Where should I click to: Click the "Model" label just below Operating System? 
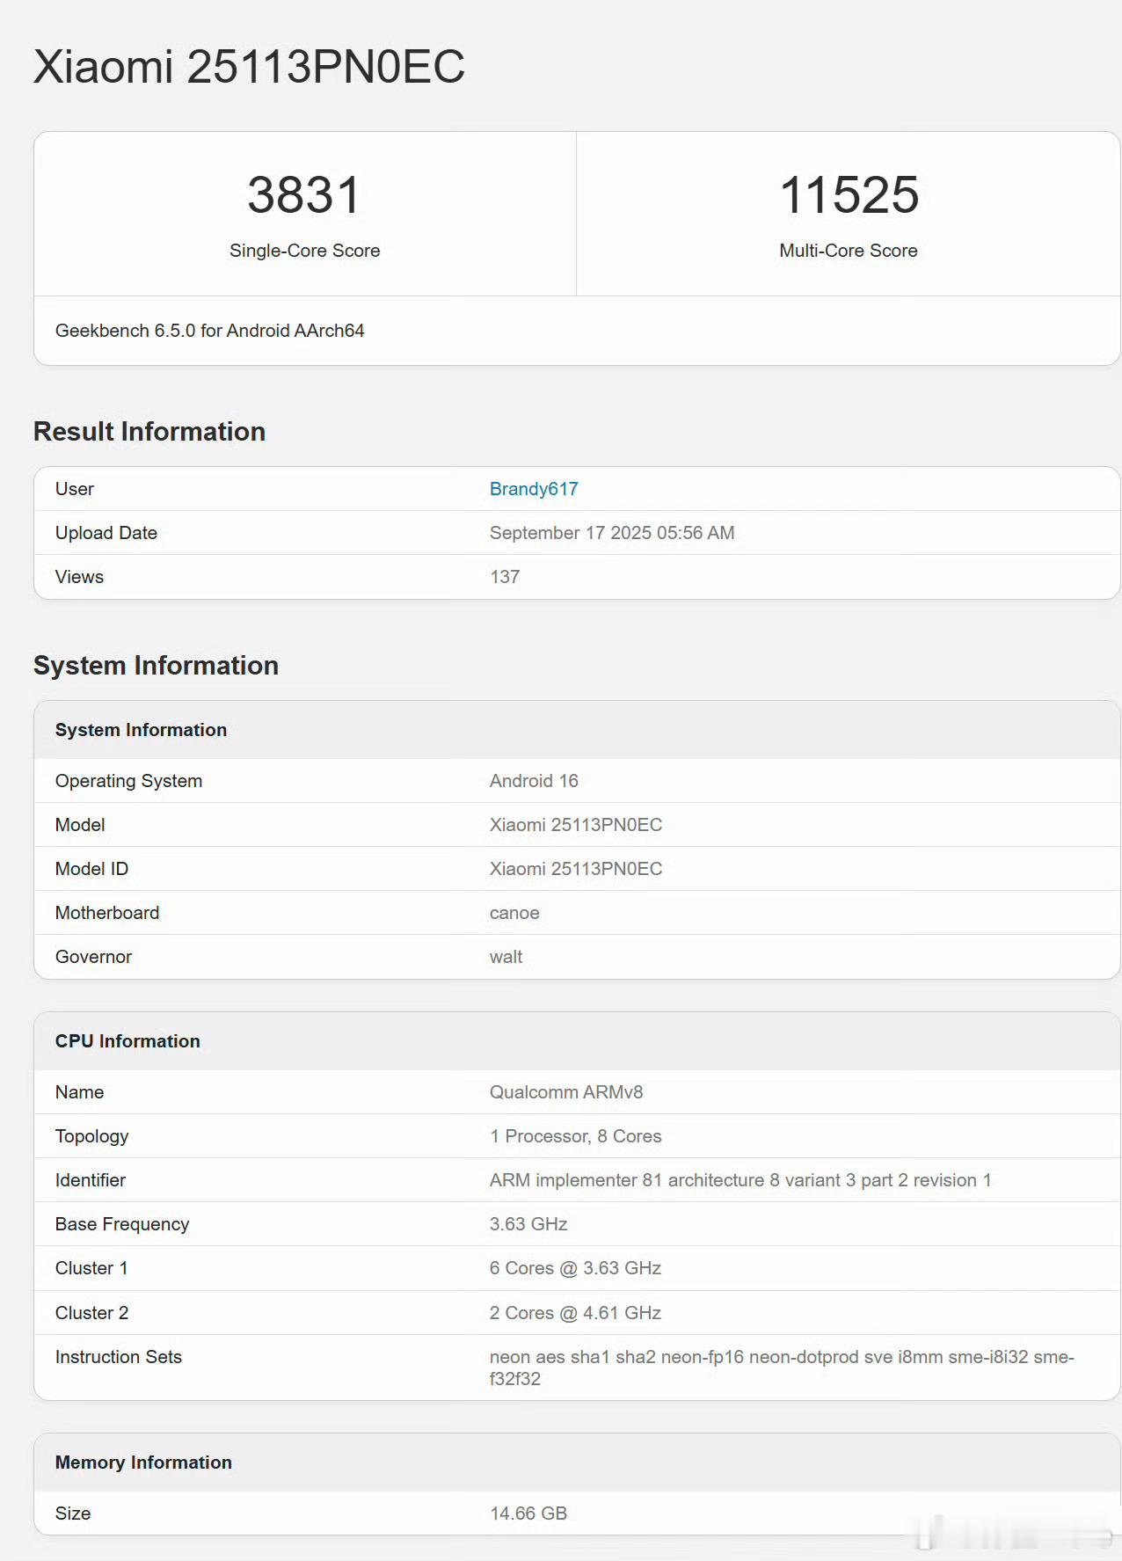[x=80, y=825]
